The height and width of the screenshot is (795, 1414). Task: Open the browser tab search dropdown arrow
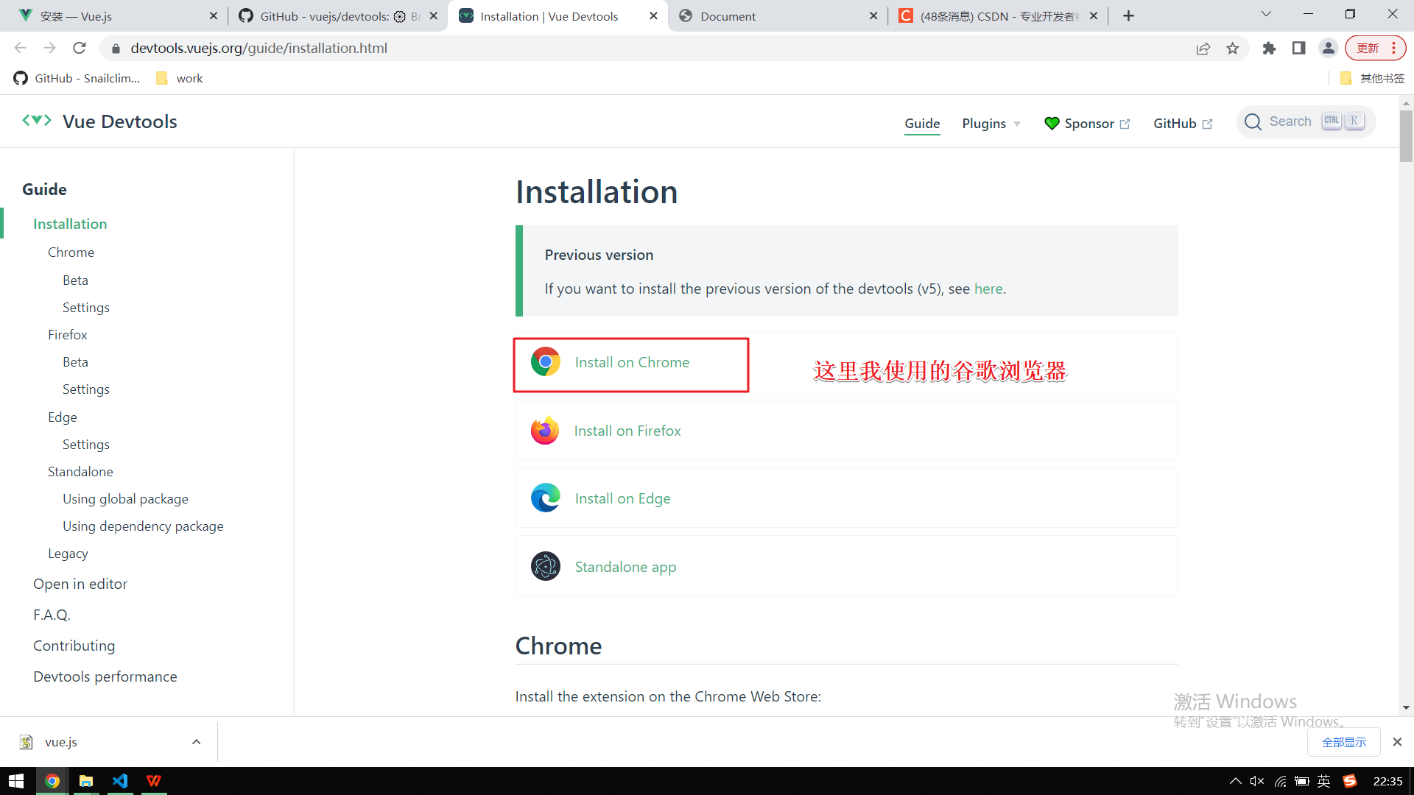pos(1266,13)
